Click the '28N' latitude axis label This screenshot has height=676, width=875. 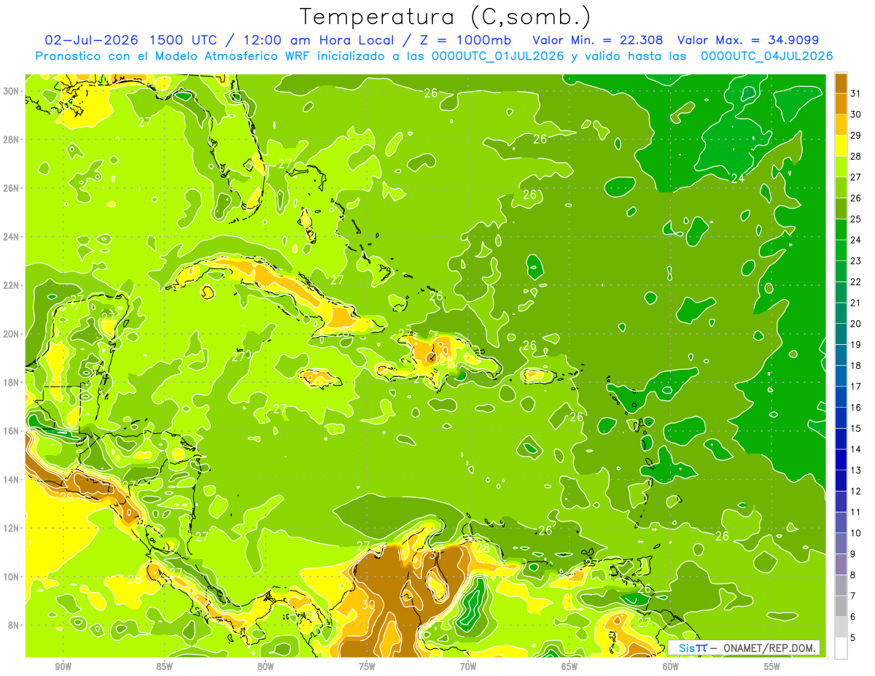tap(12, 139)
